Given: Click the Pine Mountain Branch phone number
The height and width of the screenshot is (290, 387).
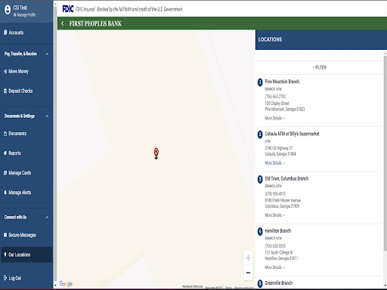Looking at the screenshot, I should point(275,97).
